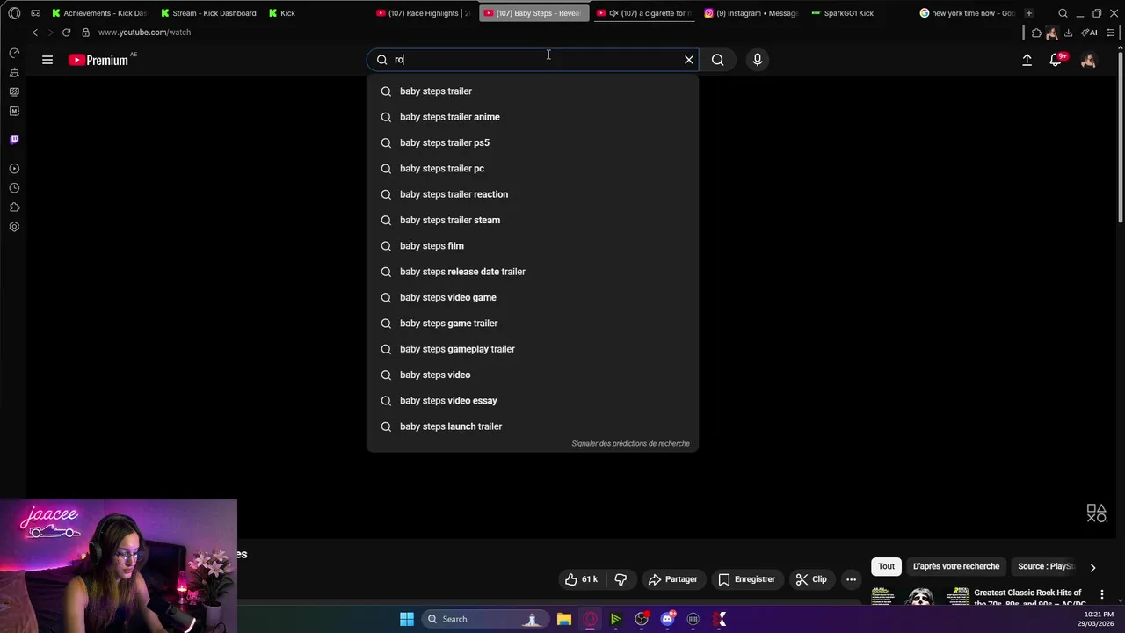Dislike the video with thumbs-down
This screenshot has height=633, width=1125.
621,579
